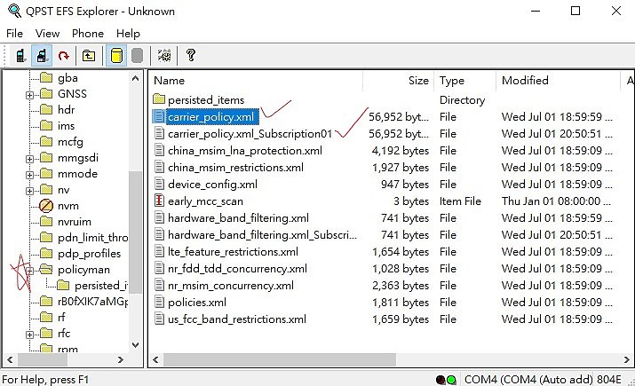Image resolution: width=635 pixels, height=386 pixels.
Task: Click the red refresh arrow icon
Action: [64, 55]
